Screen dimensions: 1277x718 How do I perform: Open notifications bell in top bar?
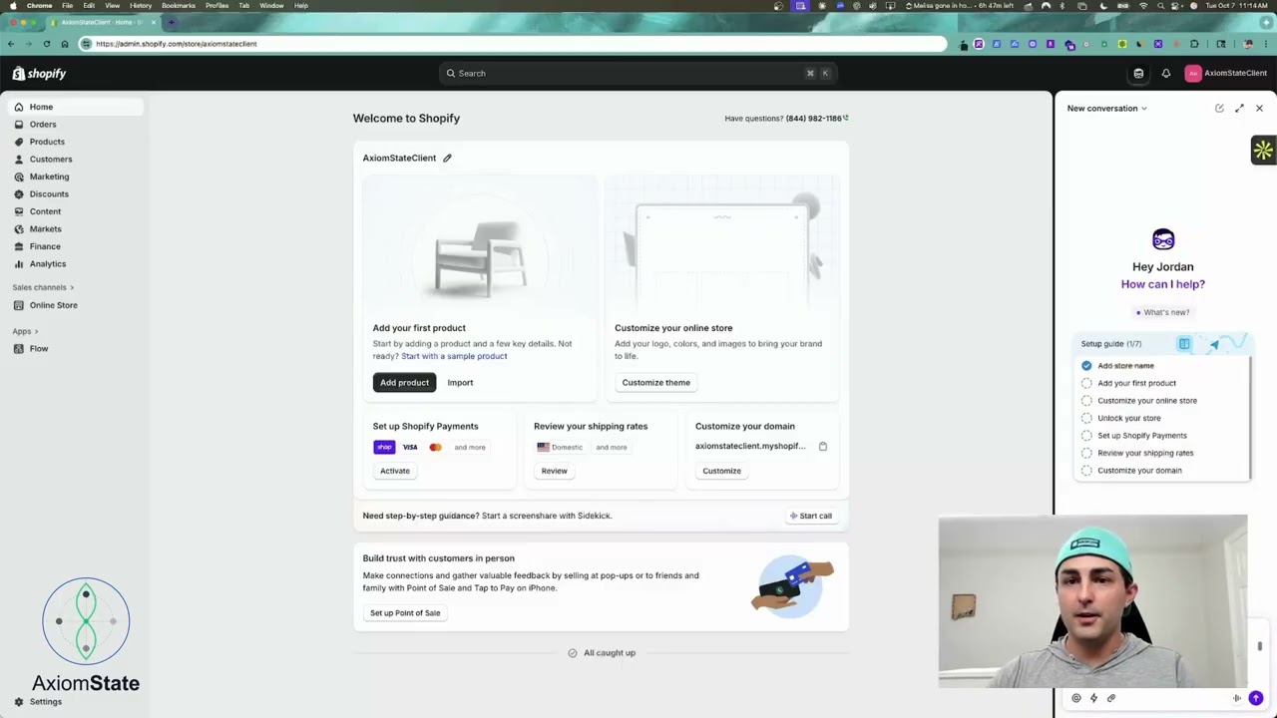coord(1165,73)
